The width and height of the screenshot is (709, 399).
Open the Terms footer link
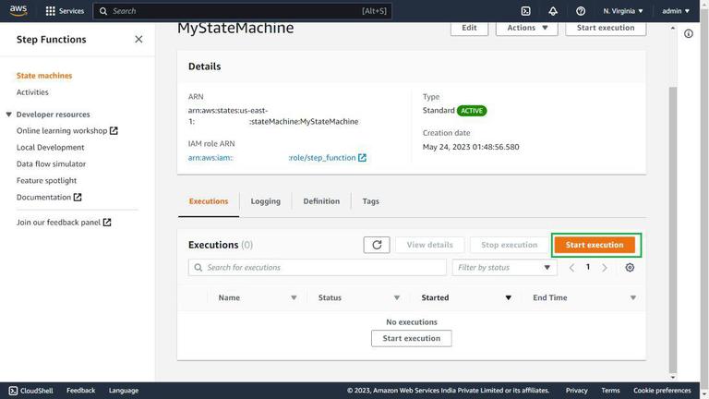[x=610, y=391]
